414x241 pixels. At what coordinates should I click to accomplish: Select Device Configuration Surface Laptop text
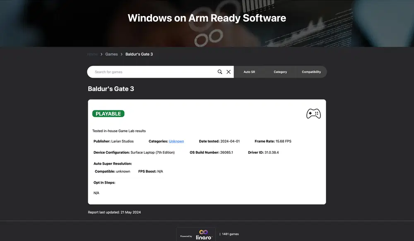(x=134, y=153)
